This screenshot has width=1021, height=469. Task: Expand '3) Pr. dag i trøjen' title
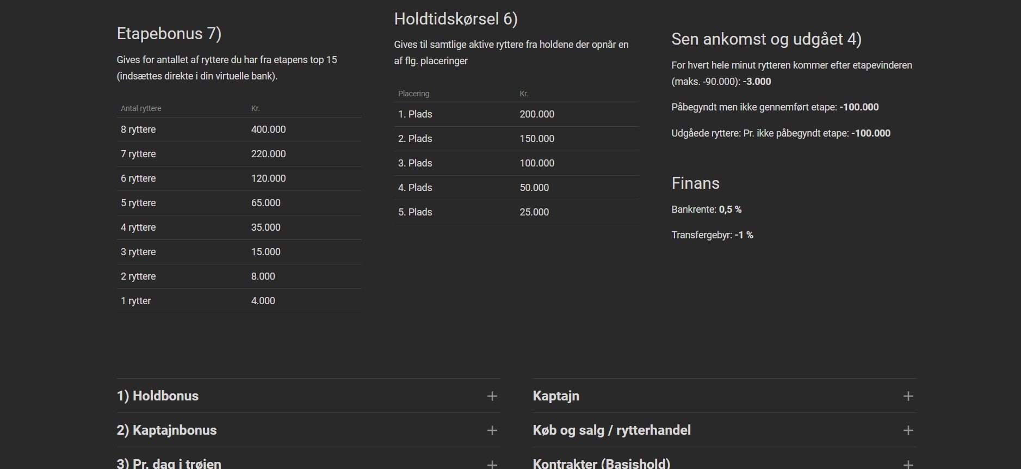coord(169,464)
